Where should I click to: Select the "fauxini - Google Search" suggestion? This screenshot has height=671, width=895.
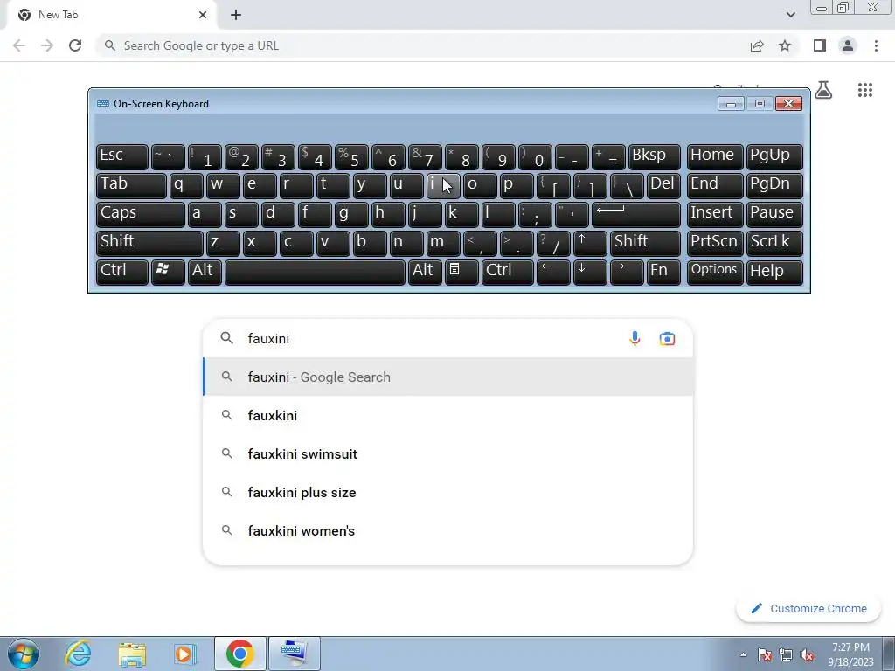[x=448, y=377]
